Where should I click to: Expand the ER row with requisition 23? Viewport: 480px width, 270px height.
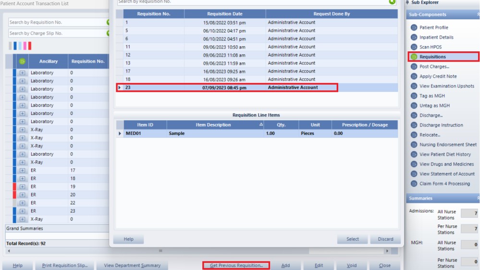tap(22, 211)
